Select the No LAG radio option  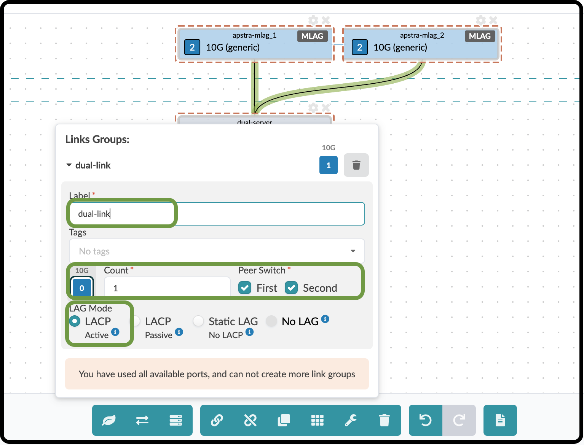coord(271,321)
